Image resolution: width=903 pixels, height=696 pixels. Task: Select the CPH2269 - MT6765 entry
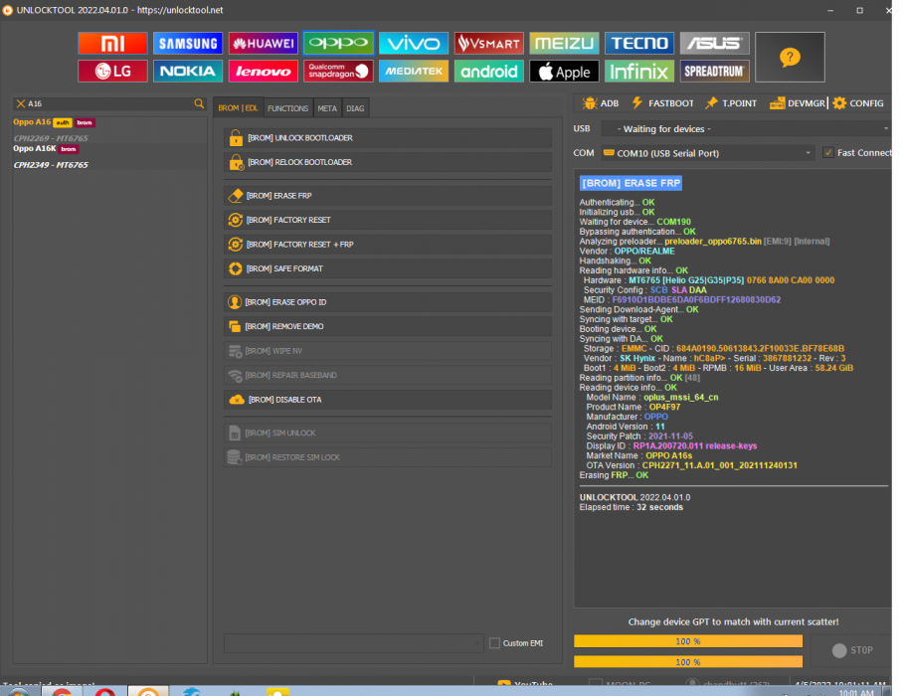click(51, 138)
